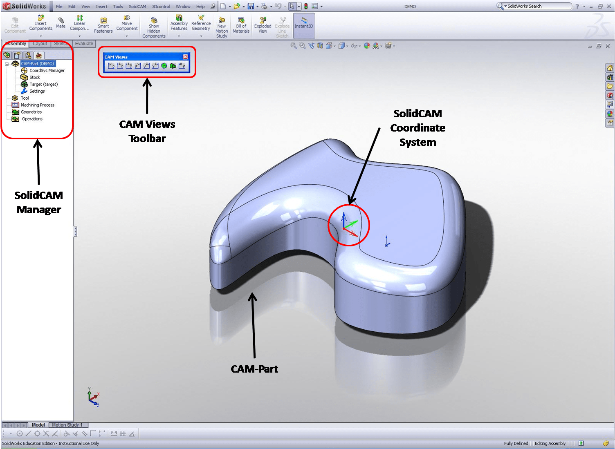Click the isometric green cube in CAM Views
Image resolution: width=615 pixels, height=449 pixels.
click(164, 66)
